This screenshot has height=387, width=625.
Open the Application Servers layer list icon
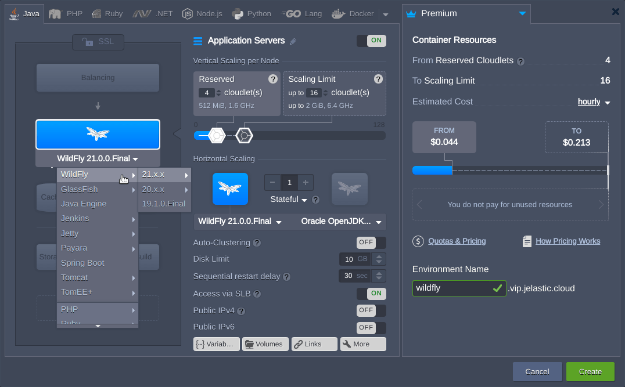[197, 41]
